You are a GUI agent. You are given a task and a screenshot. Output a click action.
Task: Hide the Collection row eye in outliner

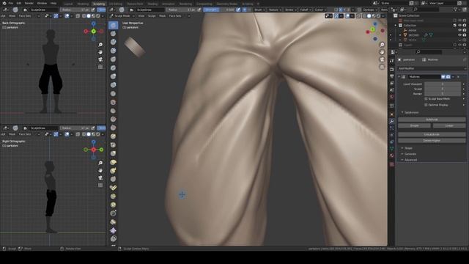click(x=459, y=26)
